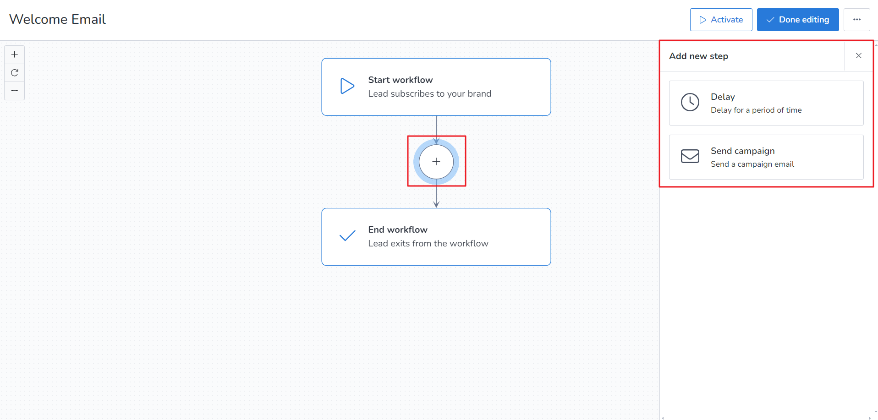Screen dimensions: 878x420
Task: Click the Done editing button
Action: click(x=797, y=20)
